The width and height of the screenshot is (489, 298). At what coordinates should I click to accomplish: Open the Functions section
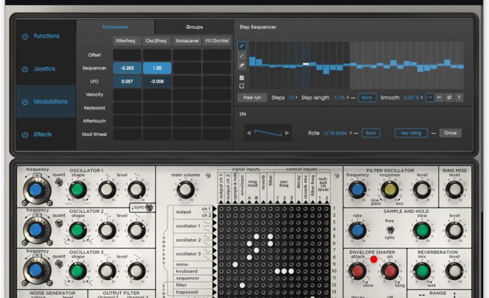(46, 36)
